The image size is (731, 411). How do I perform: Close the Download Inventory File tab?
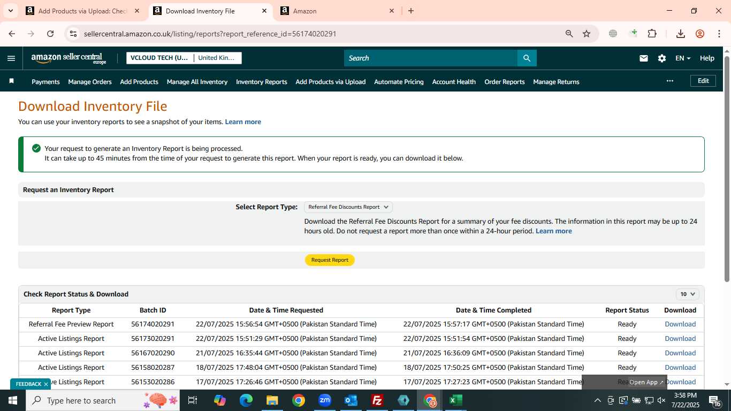[264, 11]
